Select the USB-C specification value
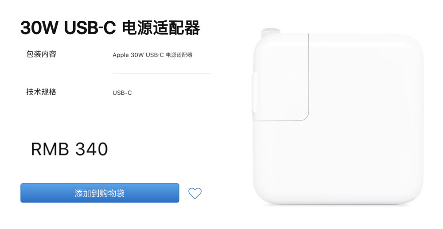Viewport: 443px width, 229px height. [122, 93]
